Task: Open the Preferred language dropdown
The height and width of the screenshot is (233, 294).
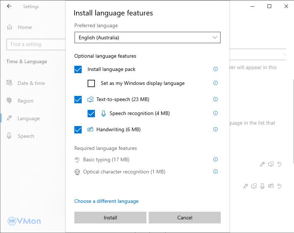Action: 147,37
